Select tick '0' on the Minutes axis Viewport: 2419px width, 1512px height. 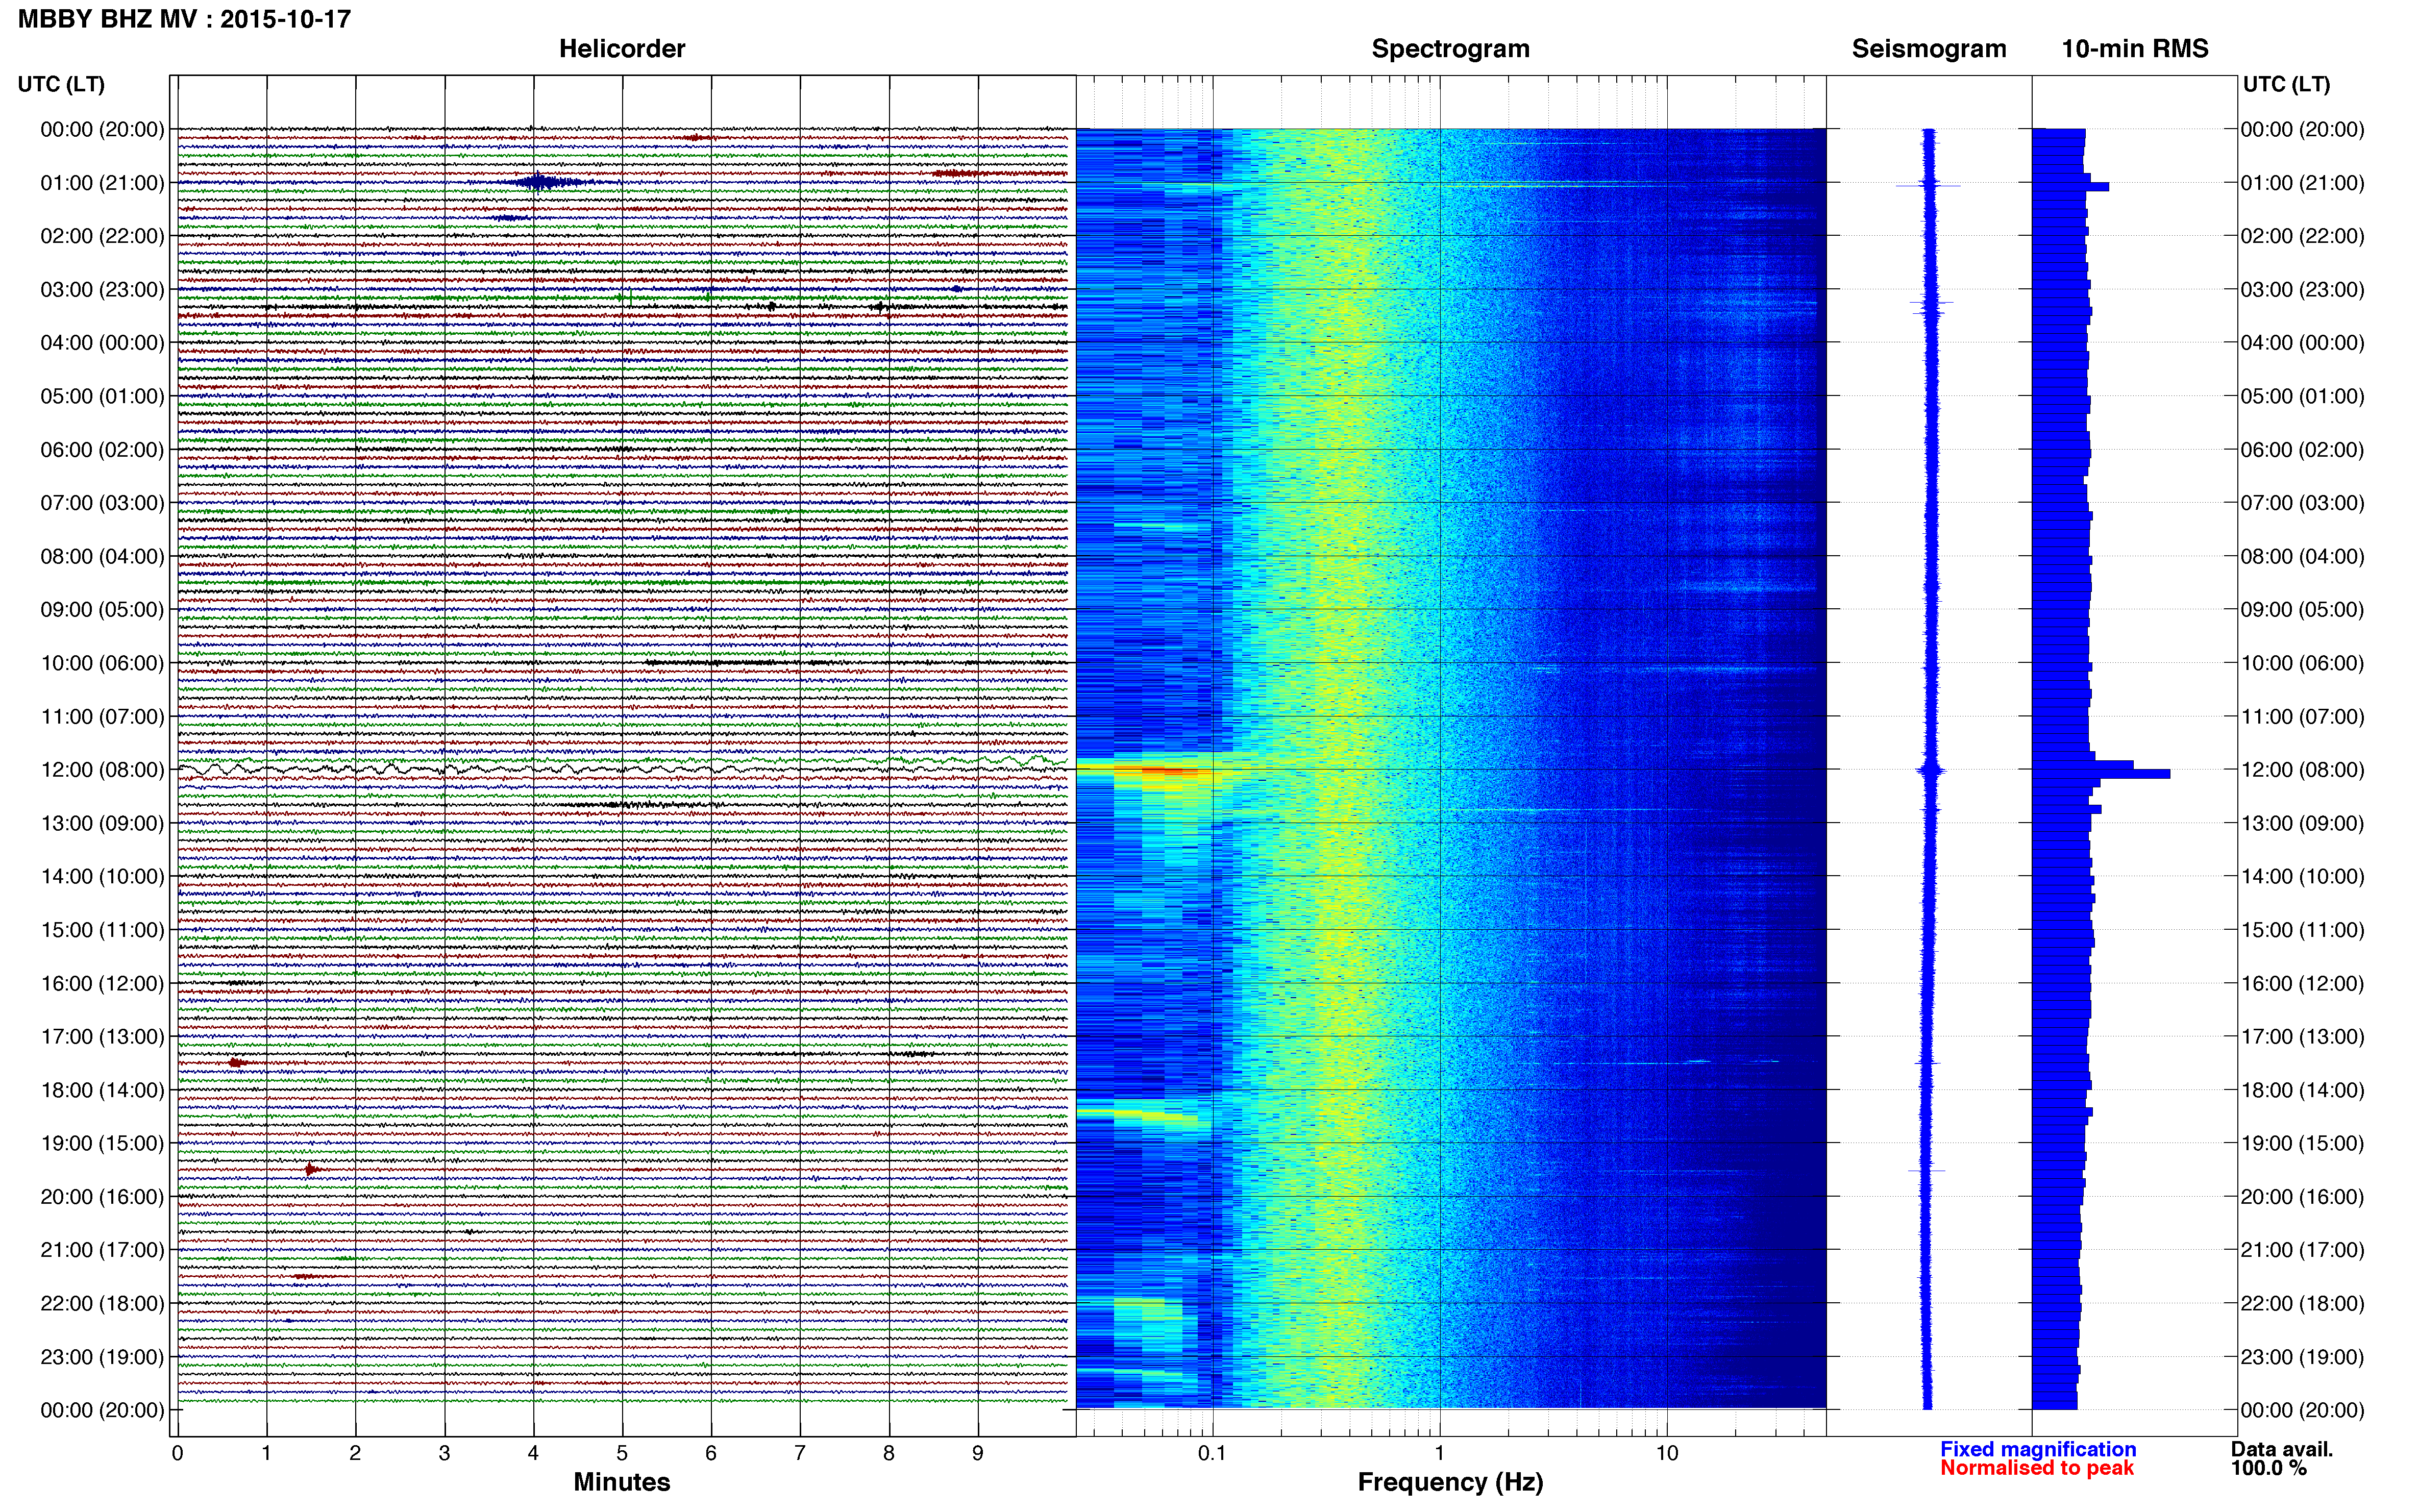[x=177, y=1454]
